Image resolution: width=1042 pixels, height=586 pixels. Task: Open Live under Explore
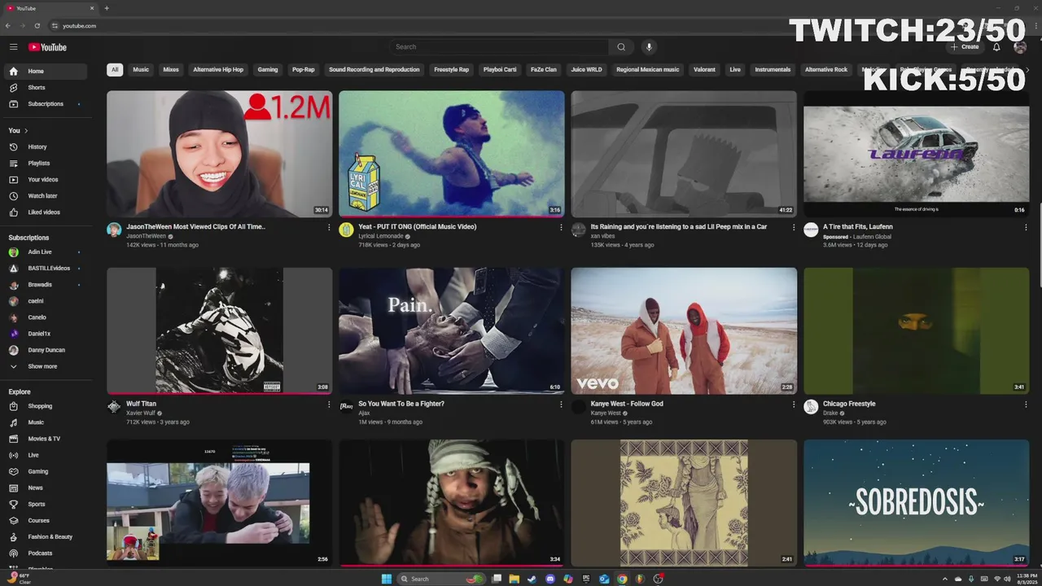point(45,455)
